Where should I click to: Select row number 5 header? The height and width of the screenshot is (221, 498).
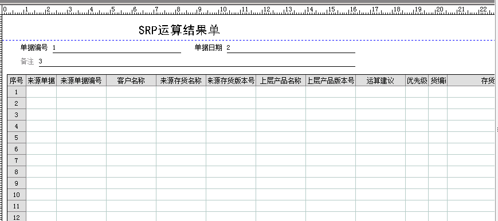click(17, 138)
